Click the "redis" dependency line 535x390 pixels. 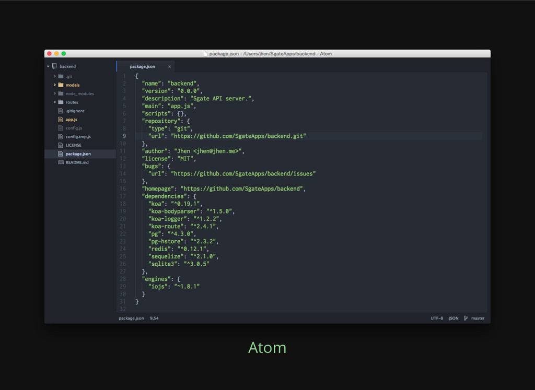click(179, 249)
